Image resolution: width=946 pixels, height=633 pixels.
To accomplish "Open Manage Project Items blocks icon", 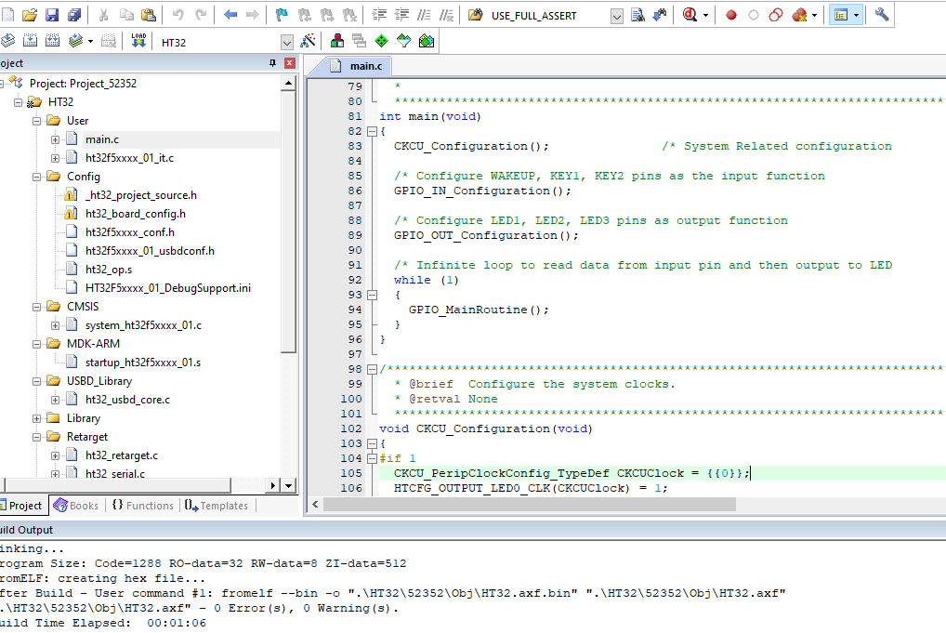I will coord(337,41).
